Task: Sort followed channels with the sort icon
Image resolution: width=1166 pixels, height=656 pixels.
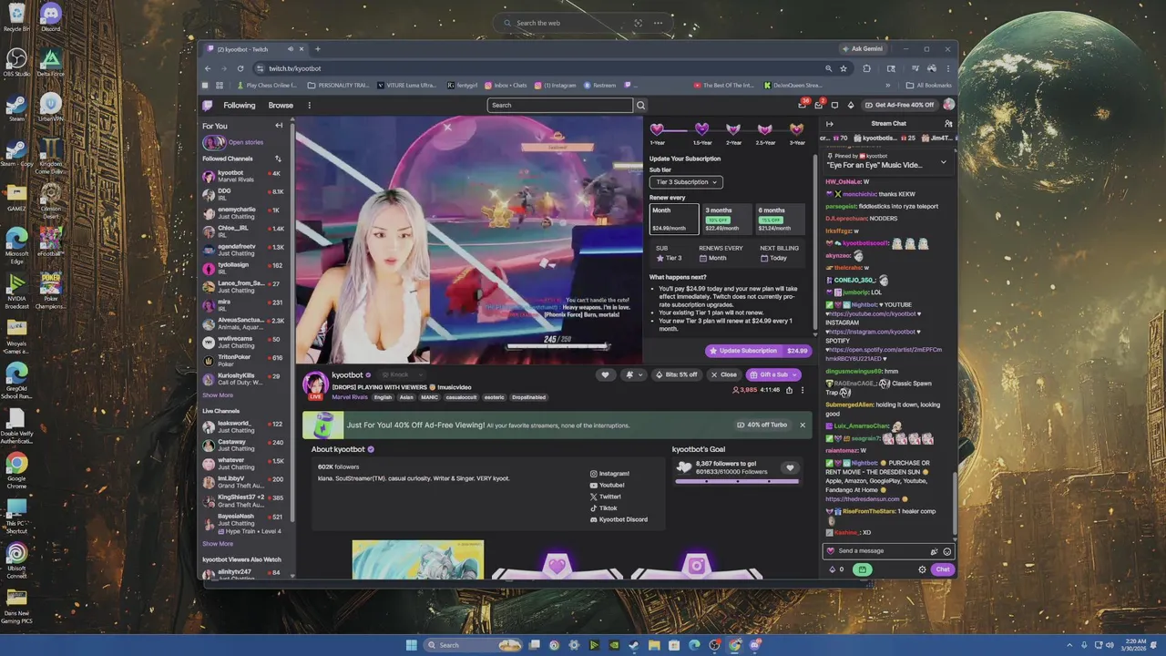Action: (x=278, y=159)
